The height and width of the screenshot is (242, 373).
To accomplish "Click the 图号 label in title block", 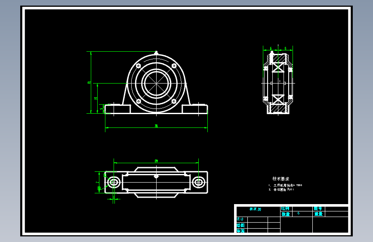I will tap(318, 209).
